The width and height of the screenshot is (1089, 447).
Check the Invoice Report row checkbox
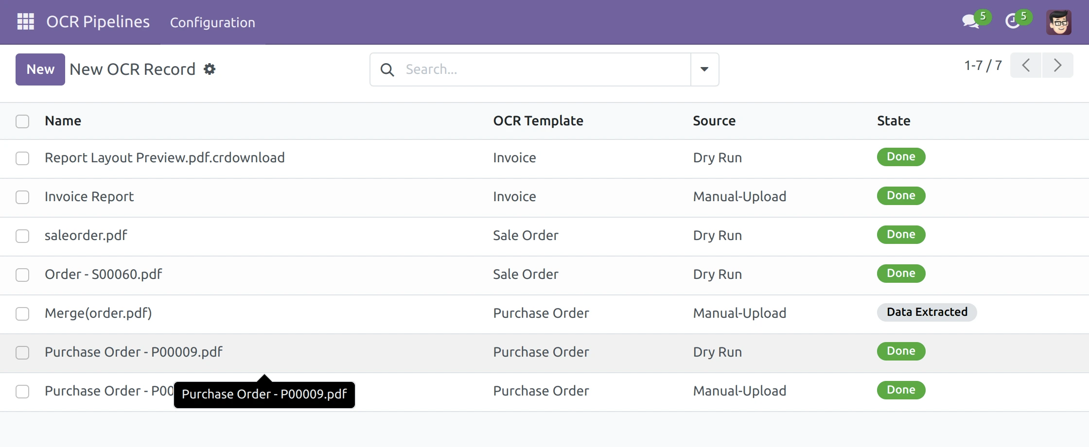(x=22, y=197)
